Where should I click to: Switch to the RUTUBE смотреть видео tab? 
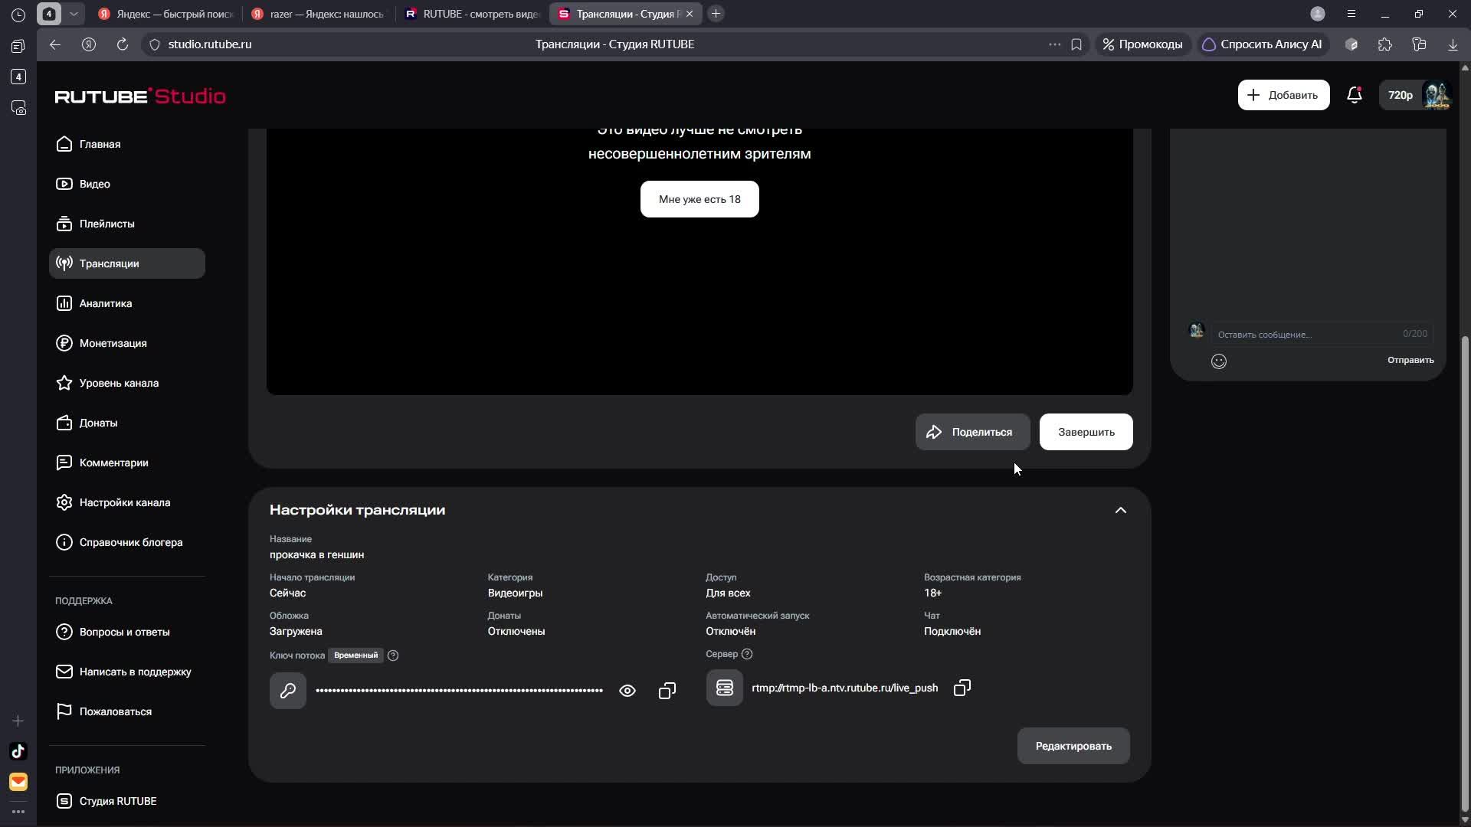(473, 14)
